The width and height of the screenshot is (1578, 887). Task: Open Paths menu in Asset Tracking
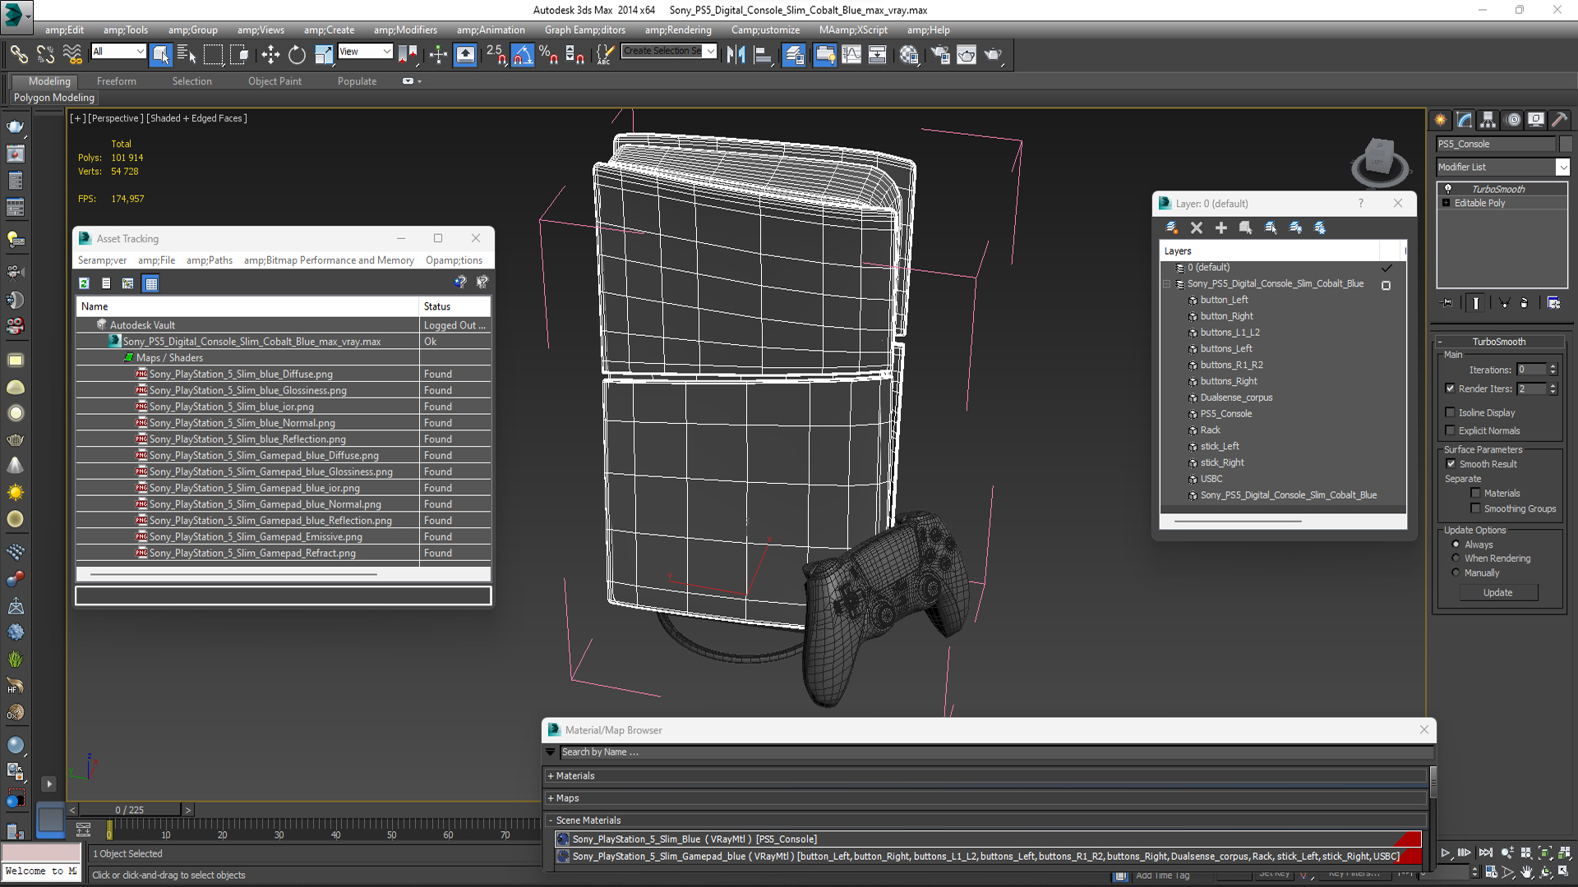coord(209,260)
